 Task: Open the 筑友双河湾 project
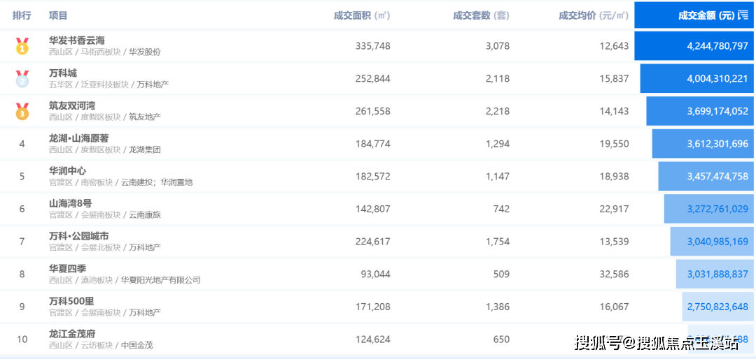coord(72,106)
